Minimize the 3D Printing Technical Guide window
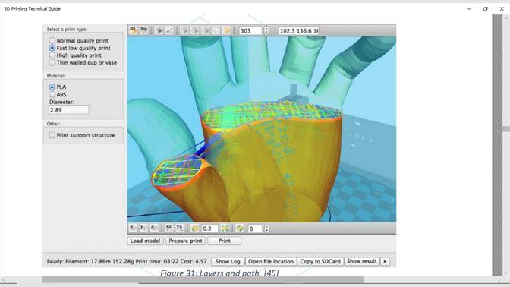 [x=469, y=9]
